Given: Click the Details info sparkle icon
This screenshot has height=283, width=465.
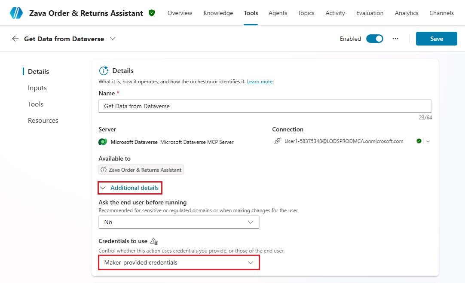Looking at the screenshot, I should click(x=104, y=70).
